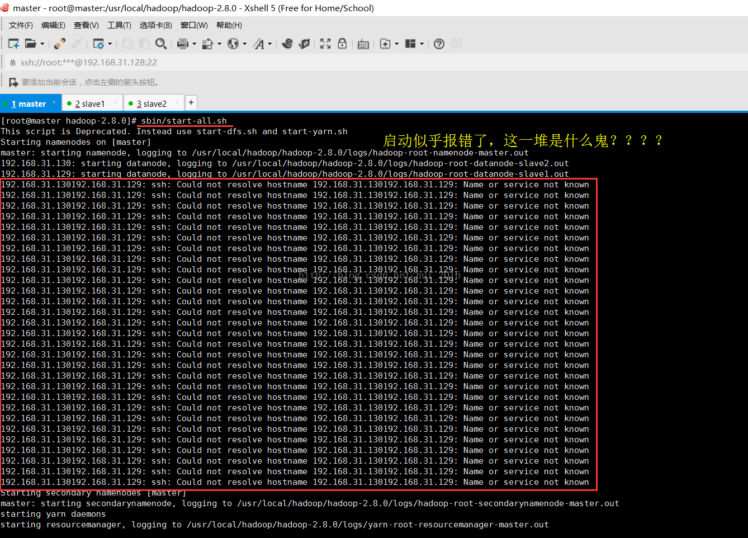This screenshot has height=538, width=748.
Task: Open the 文件(F) menu
Action: click(x=21, y=25)
